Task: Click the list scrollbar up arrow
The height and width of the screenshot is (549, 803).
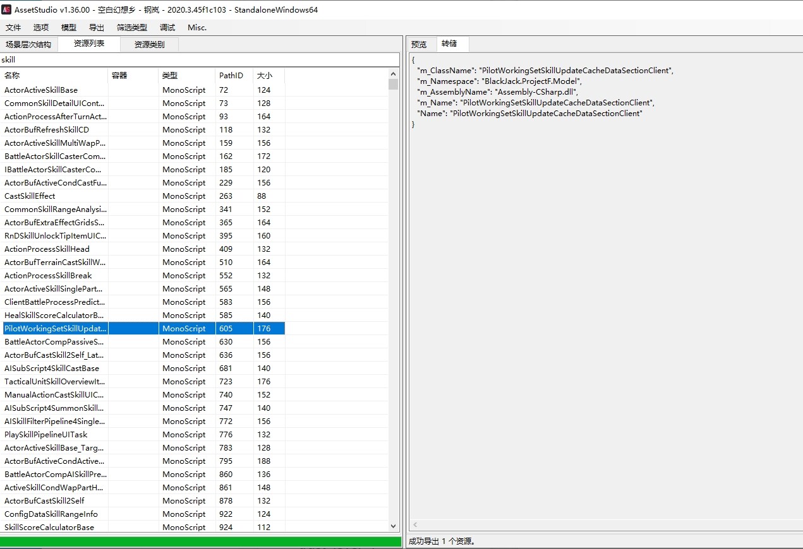Action: [393, 73]
